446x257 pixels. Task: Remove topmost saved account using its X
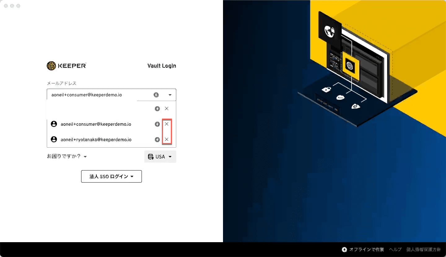[167, 108]
